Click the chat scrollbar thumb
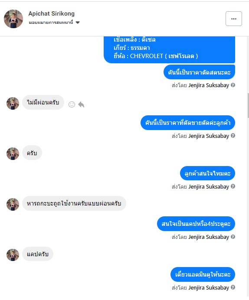Screen dimensions: 249x300 coord(248,105)
